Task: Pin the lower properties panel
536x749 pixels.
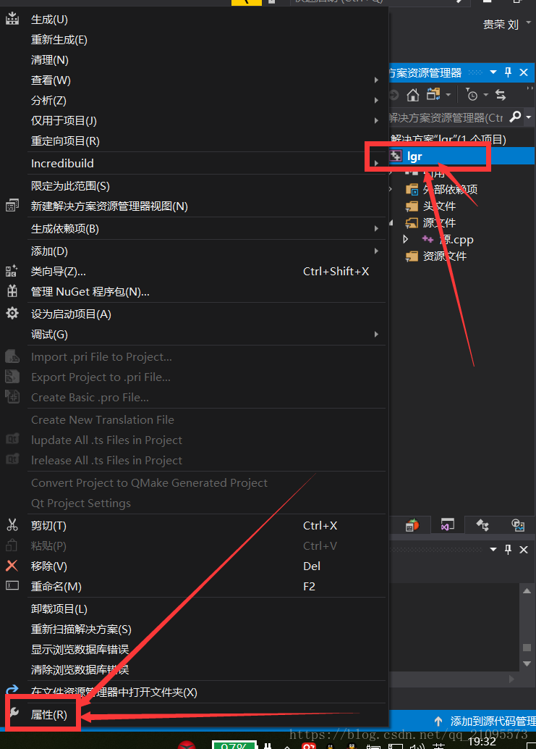Action: tap(508, 549)
